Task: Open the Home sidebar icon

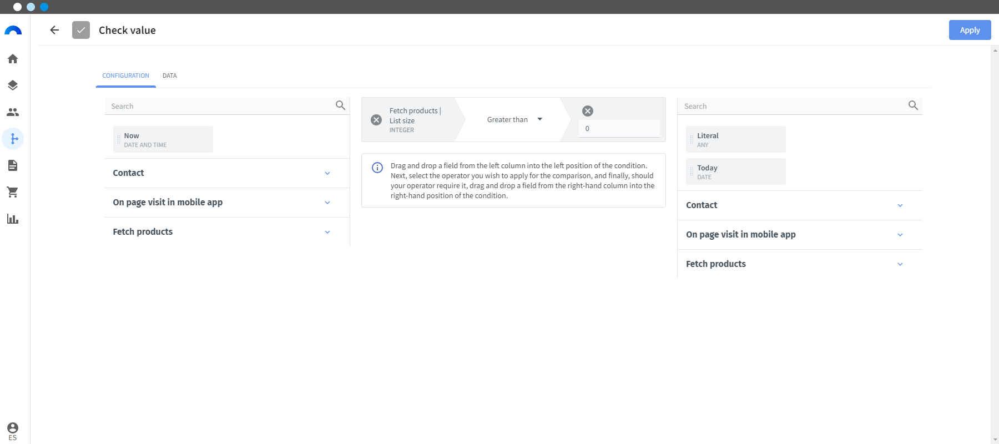Action: pyautogui.click(x=13, y=59)
